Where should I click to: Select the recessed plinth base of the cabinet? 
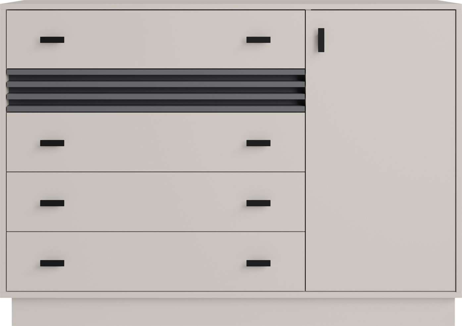[231, 312]
